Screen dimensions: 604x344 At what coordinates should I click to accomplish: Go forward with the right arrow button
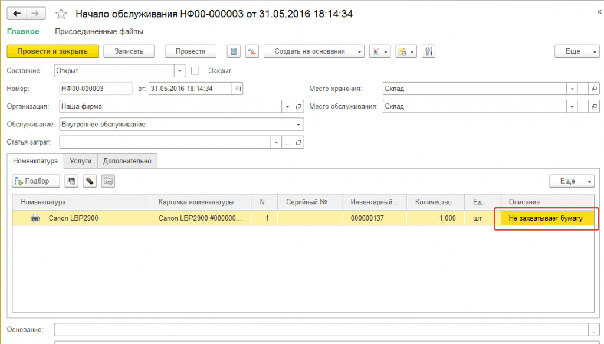[35, 14]
